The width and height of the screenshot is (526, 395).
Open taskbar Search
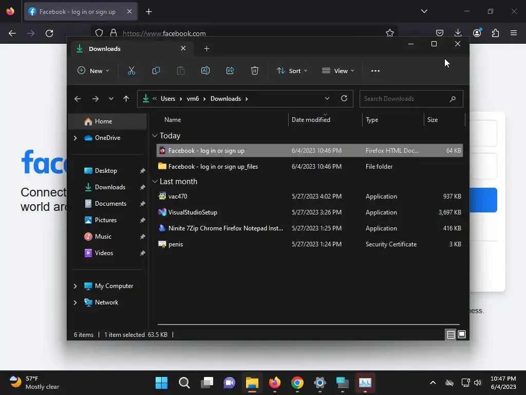pos(184,383)
